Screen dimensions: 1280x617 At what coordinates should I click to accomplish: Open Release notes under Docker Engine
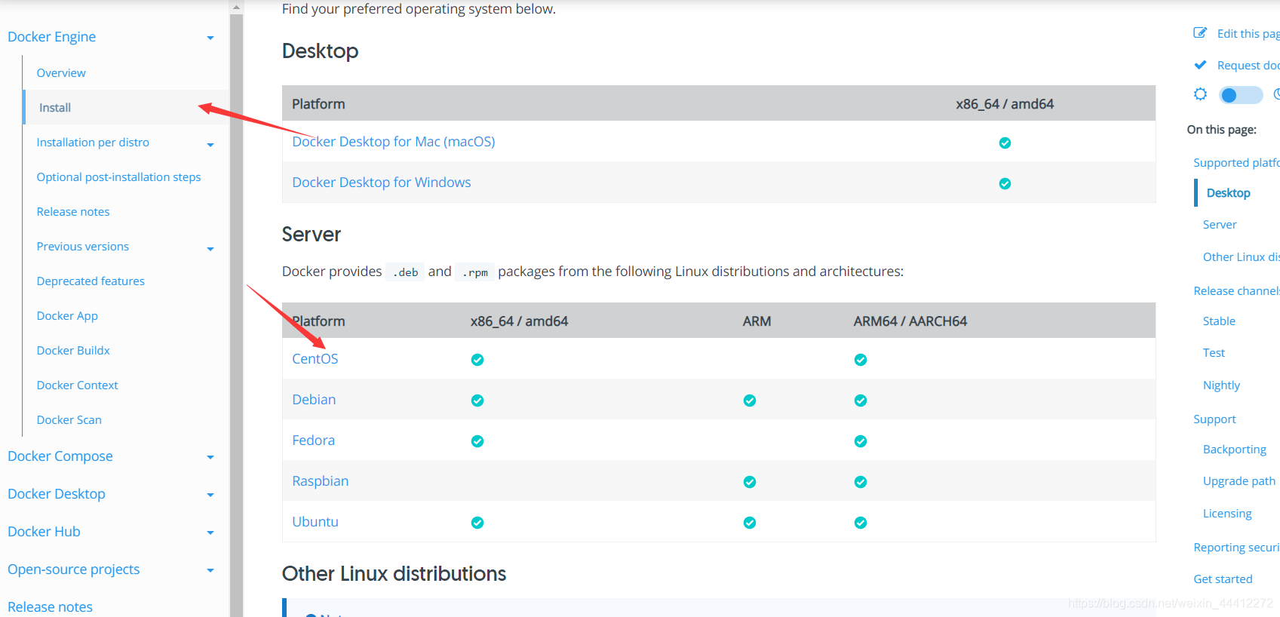click(x=73, y=212)
